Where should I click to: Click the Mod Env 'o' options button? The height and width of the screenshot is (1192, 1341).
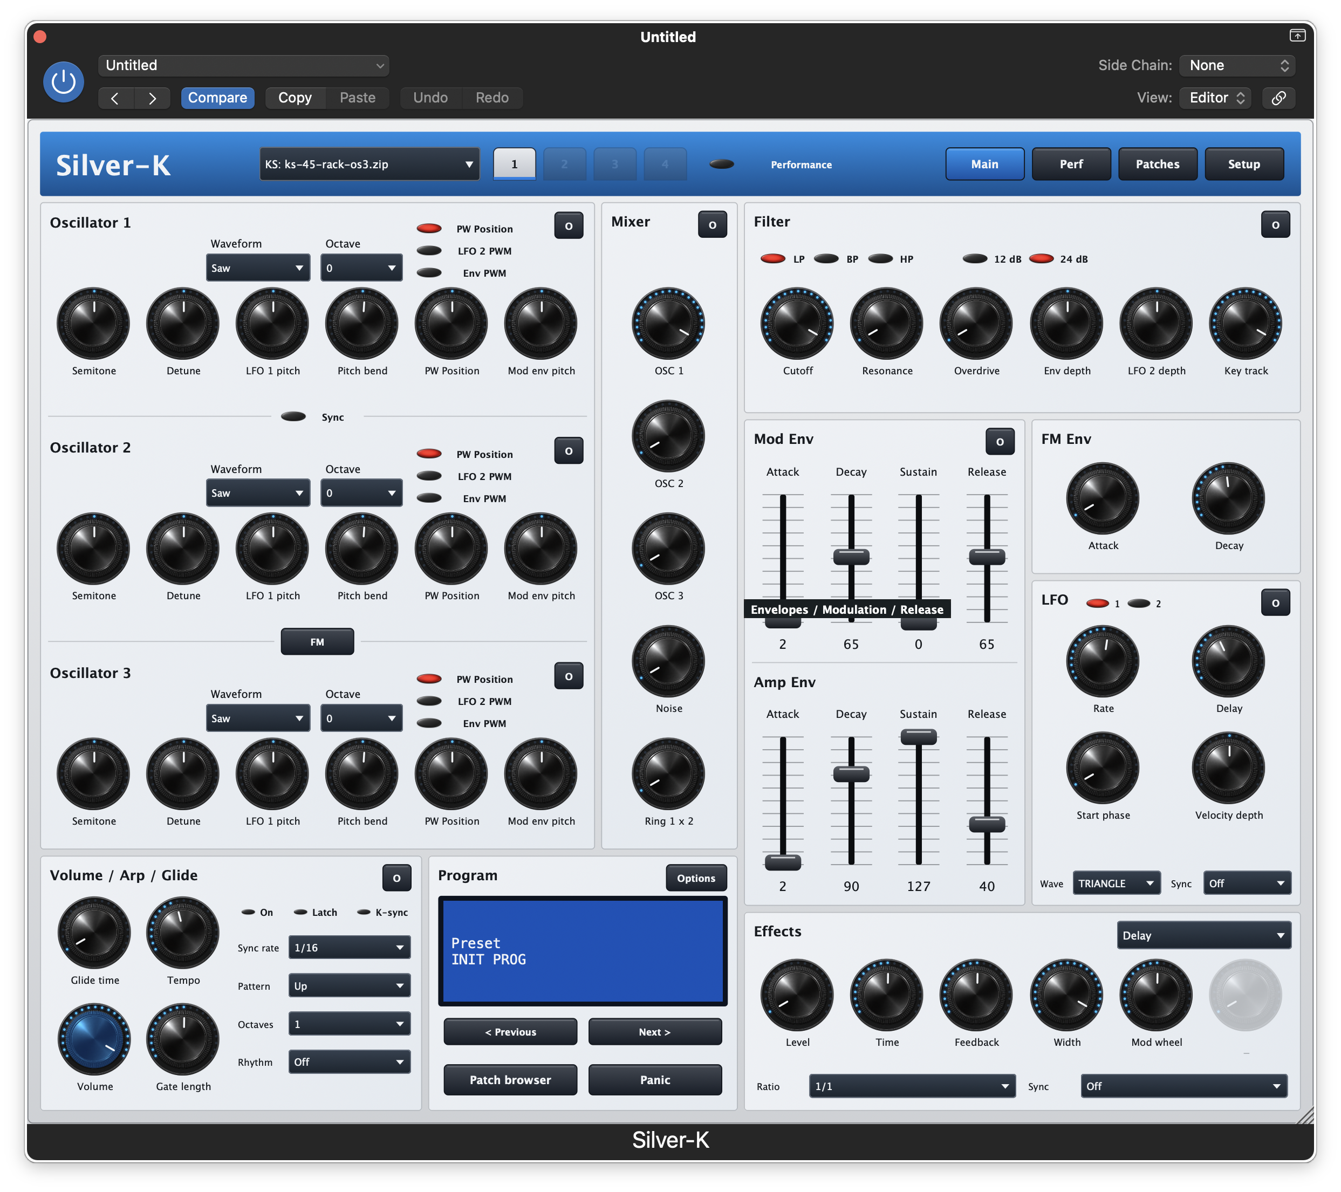pos(999,442)
